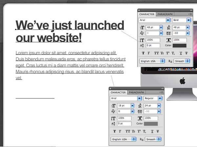Viewport: 197px width, 147px height.
Task: Click baseline shift icon in lower Character panel
Action: pos(113,124)
